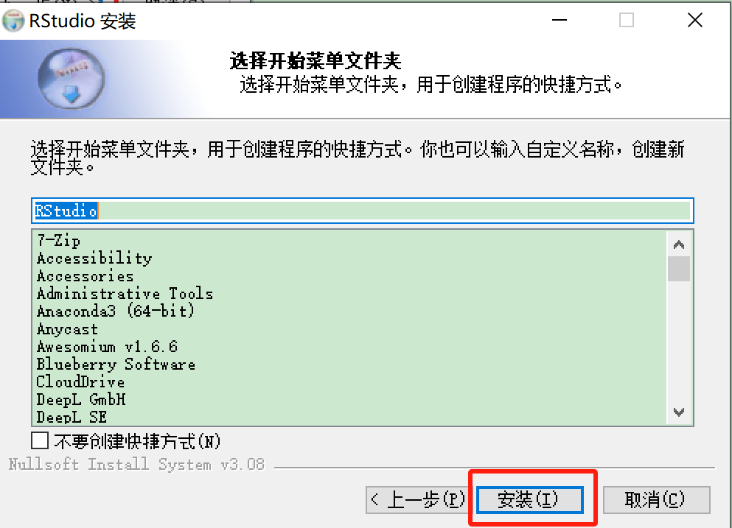Screen dimensions: 732x528
Task: Click the folder list scrollbar thumb
Action: [679, 269]
